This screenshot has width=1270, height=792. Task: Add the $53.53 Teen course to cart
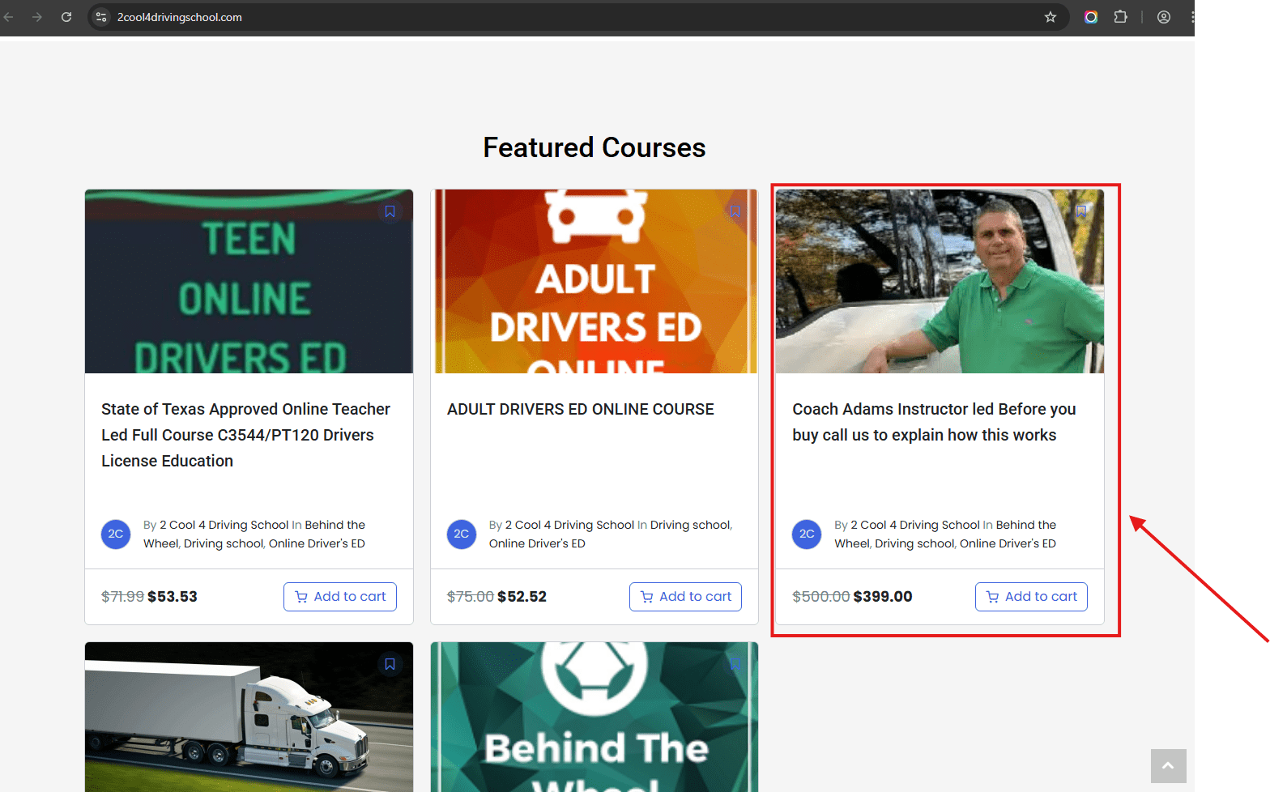(x=340, y=597)
